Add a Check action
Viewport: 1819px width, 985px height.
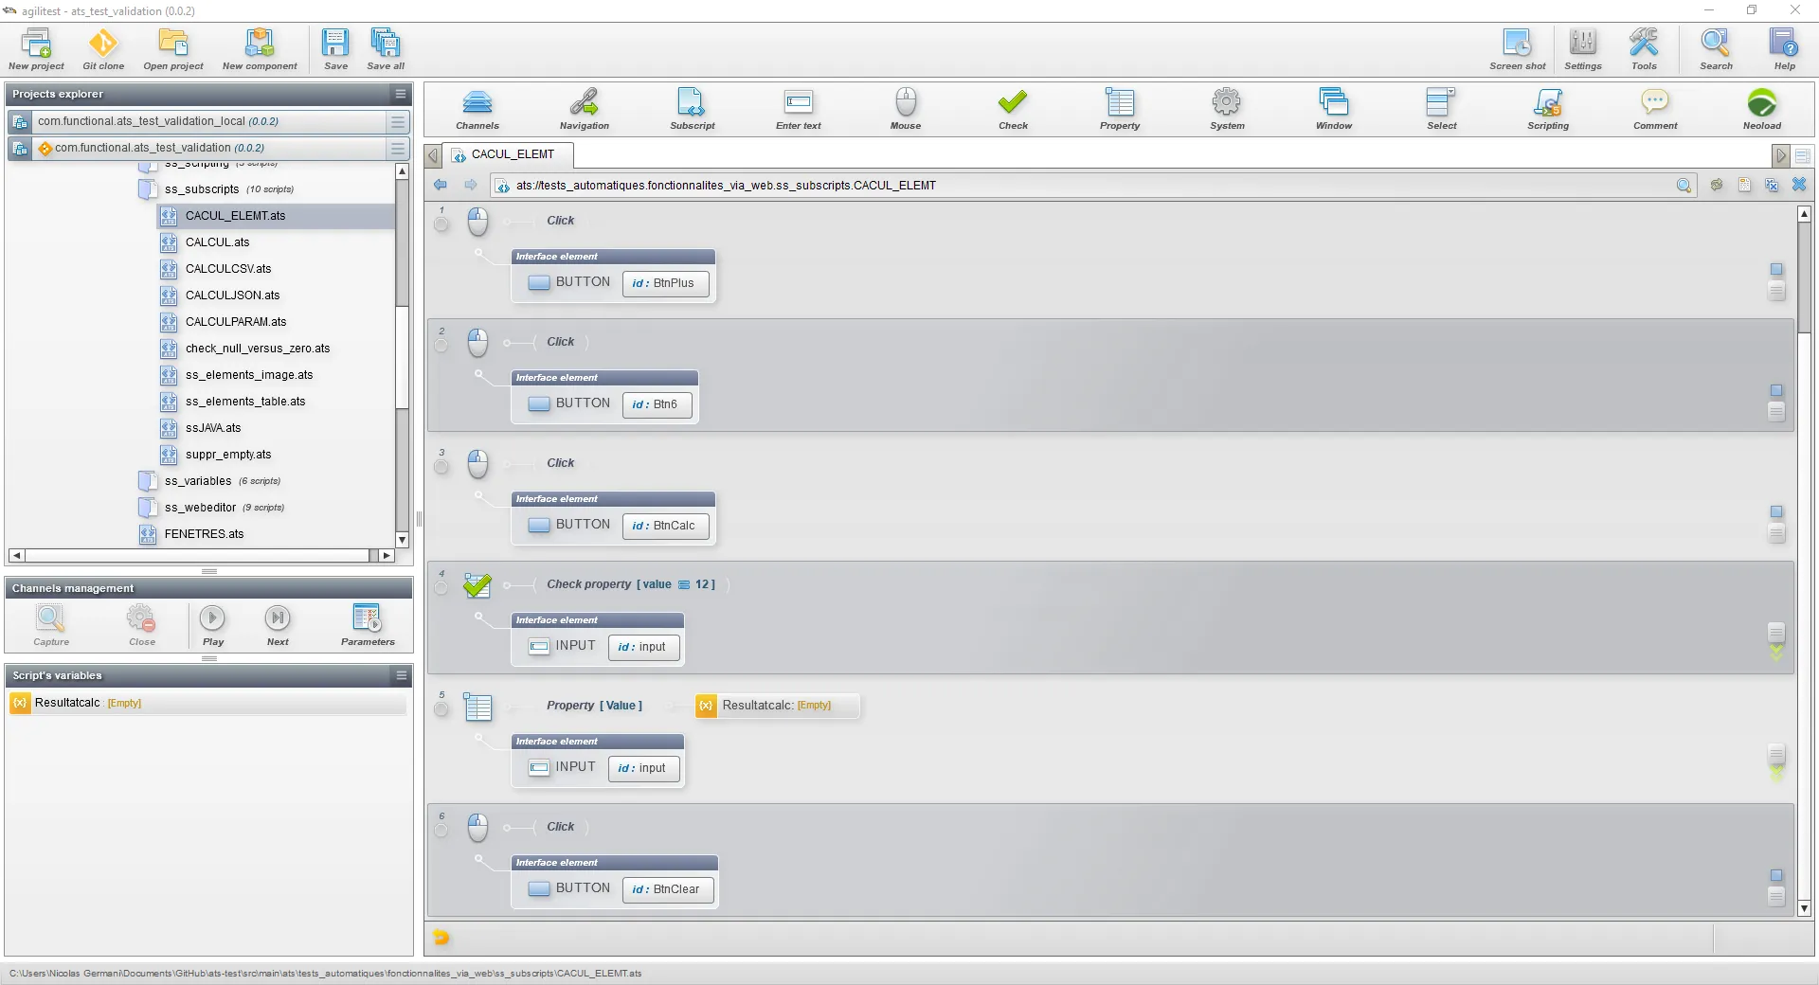tap(1013, 109)
